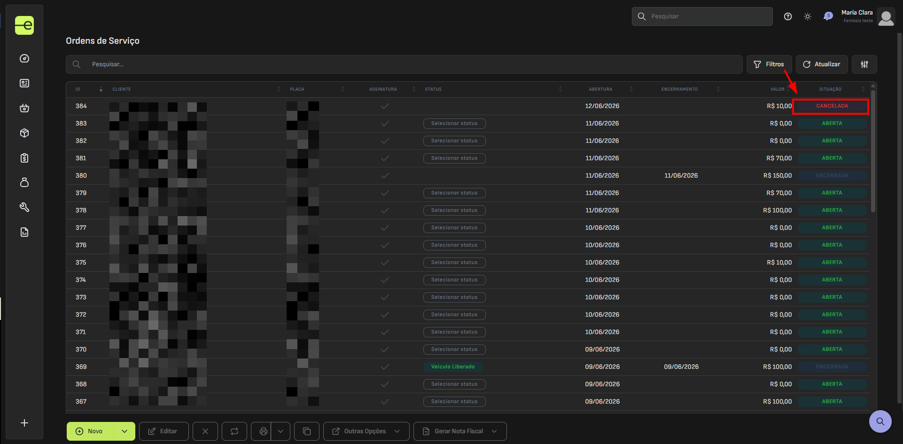The image size is (903, 444).
Task: Open Selecionar status for order 377
Action: point(454,228)
